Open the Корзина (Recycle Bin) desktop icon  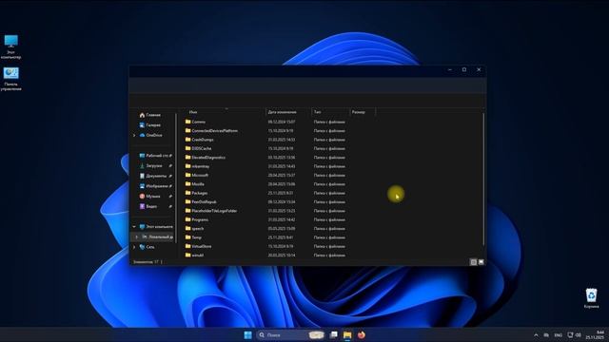pyautogui.click(x=591, y=298)
